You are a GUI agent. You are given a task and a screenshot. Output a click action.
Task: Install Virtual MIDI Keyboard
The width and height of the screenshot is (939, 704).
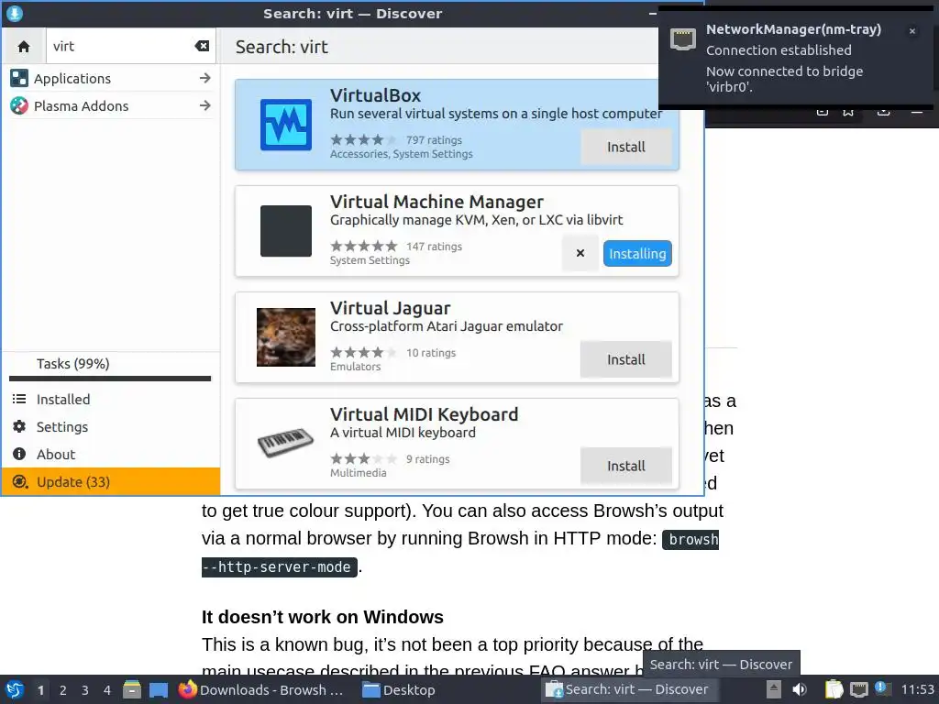625,466
